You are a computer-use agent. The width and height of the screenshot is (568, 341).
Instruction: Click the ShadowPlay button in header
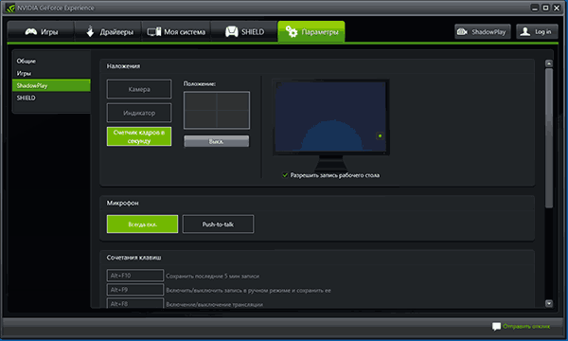(483, 32)
